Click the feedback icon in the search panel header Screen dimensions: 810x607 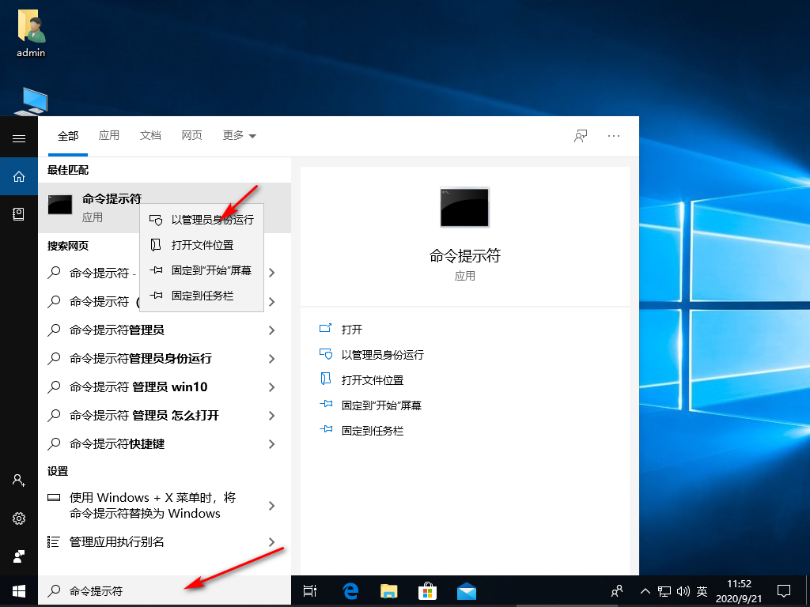[x=580, y=135]
